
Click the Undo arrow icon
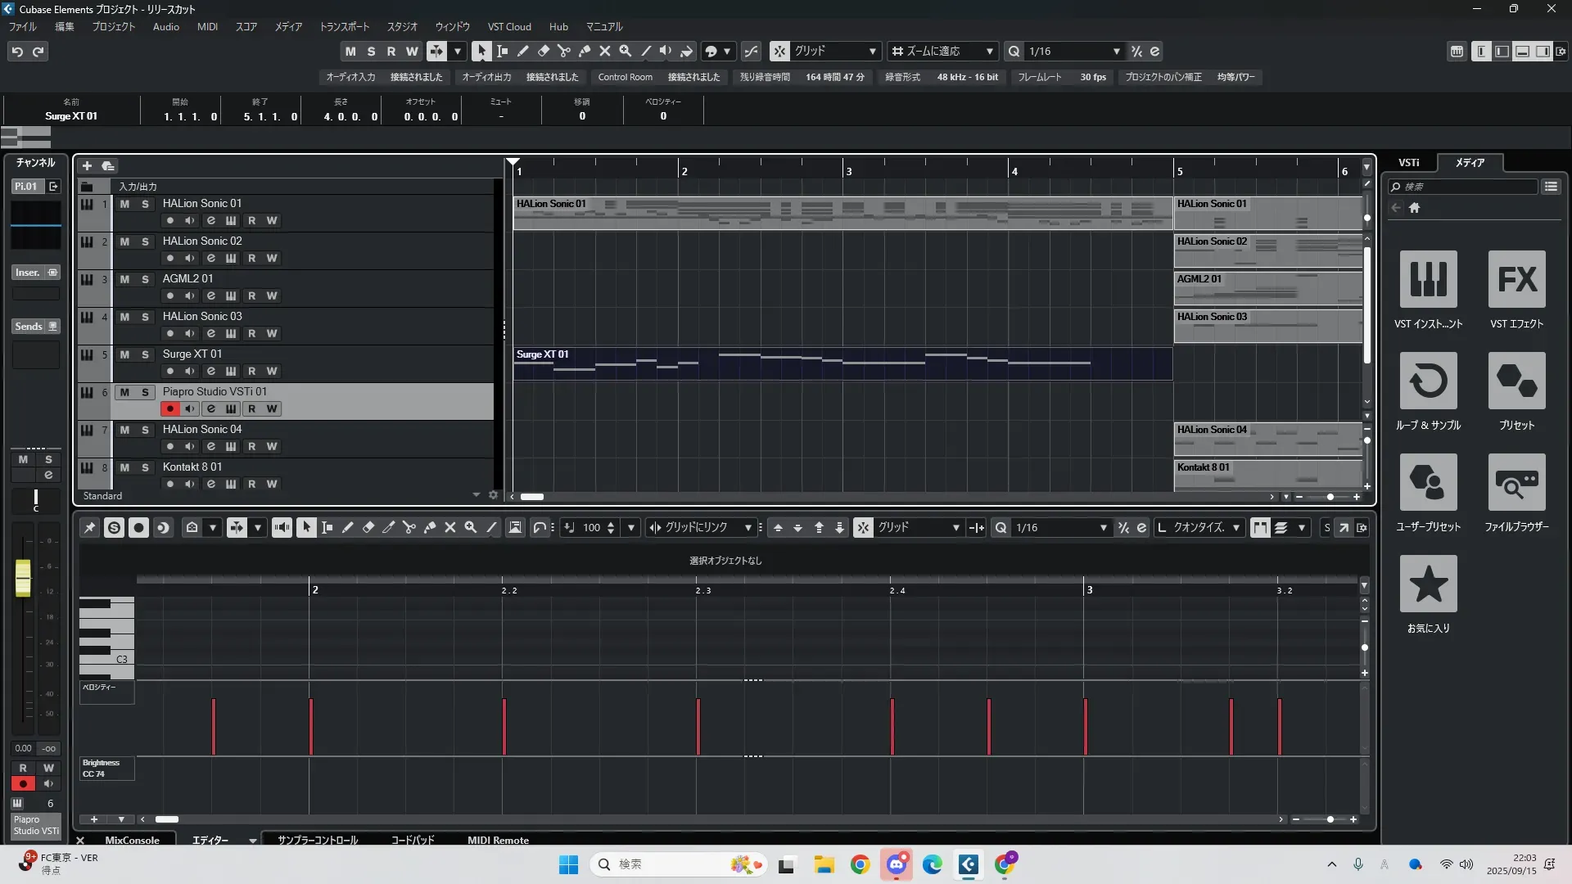pos(17,52)
